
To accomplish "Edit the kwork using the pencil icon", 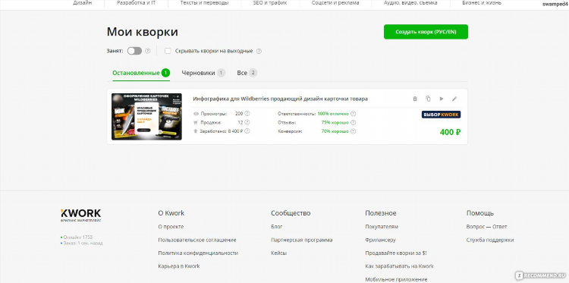I will coord(454,99).
